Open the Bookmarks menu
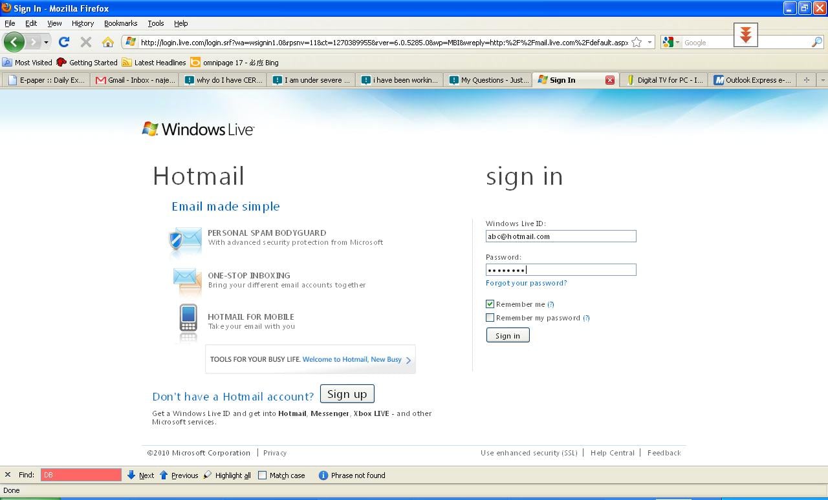 coord(120,23)
